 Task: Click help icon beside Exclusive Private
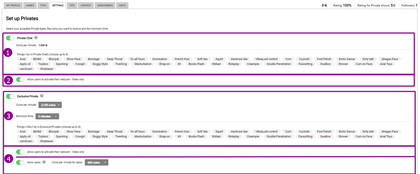pyautogui.click(x=42, y=96)
